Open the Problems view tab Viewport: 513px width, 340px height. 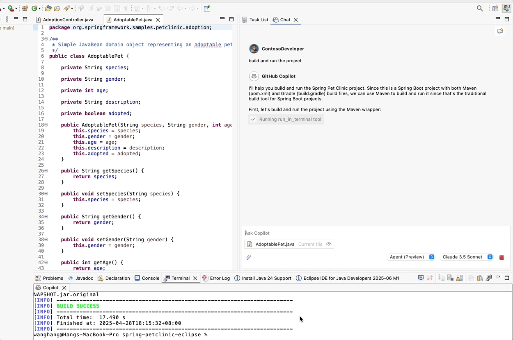(x=53, y=278)
